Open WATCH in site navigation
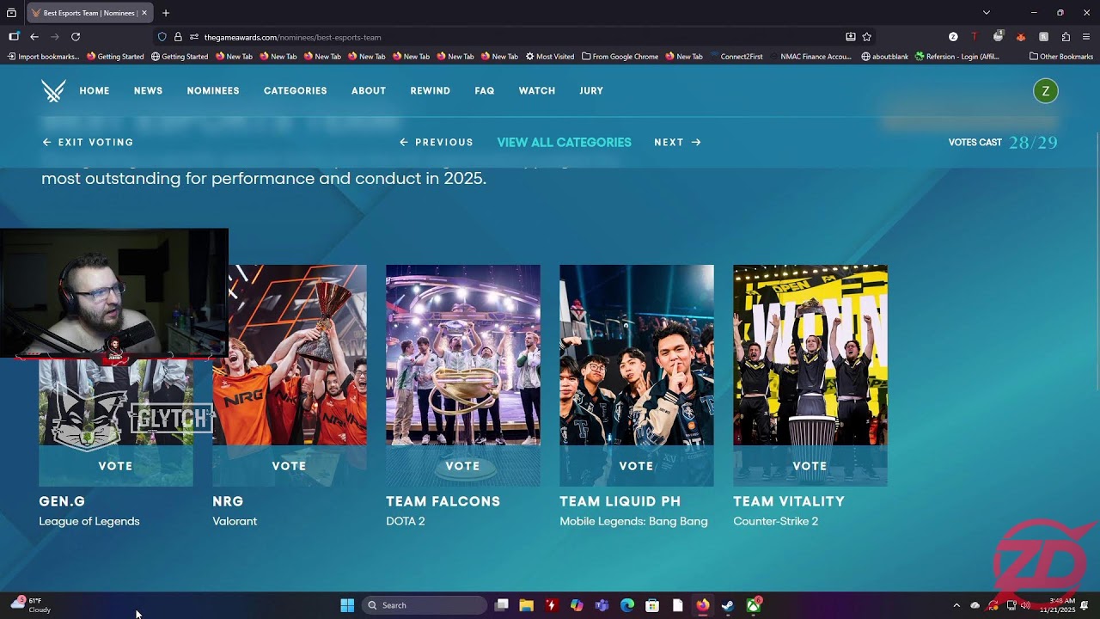 point(537,90)
